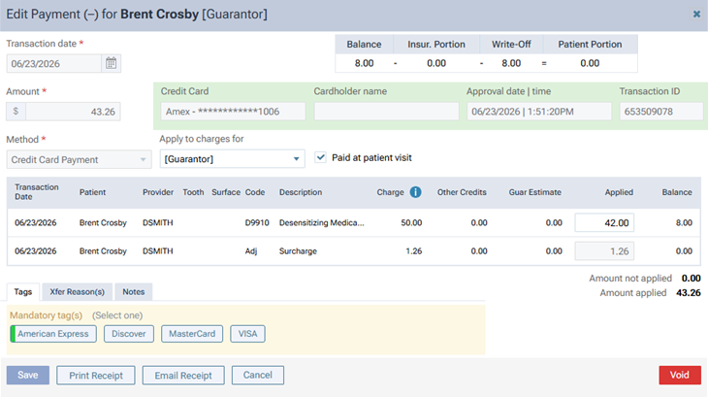Void this payment
This screenshot has width=708, height=397.
(680, 375)
